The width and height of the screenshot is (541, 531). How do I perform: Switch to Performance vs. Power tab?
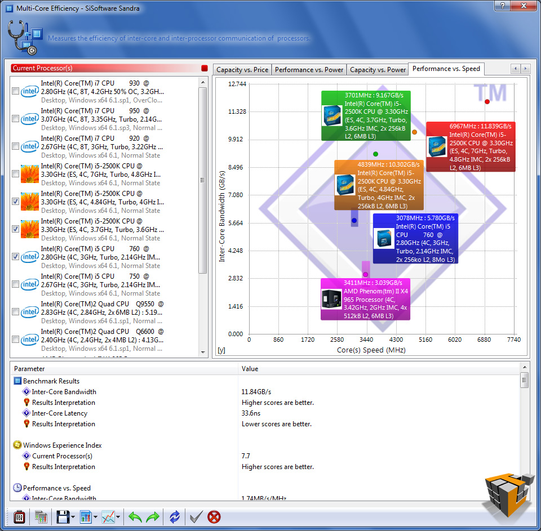tap(309, 70)
